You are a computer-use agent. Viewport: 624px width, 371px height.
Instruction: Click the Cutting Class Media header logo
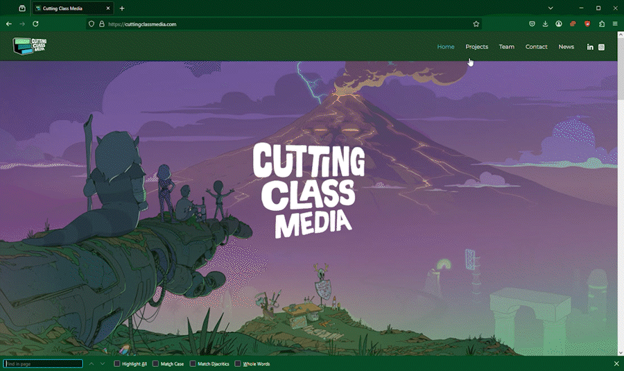pos(30,46)
